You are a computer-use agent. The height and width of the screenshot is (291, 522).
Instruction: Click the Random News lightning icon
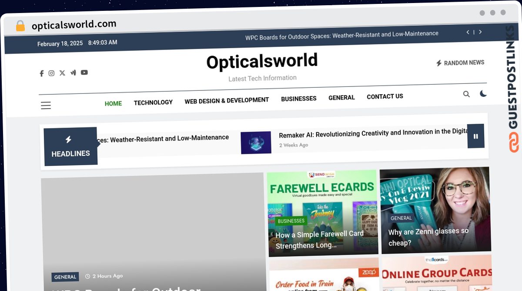439,63
